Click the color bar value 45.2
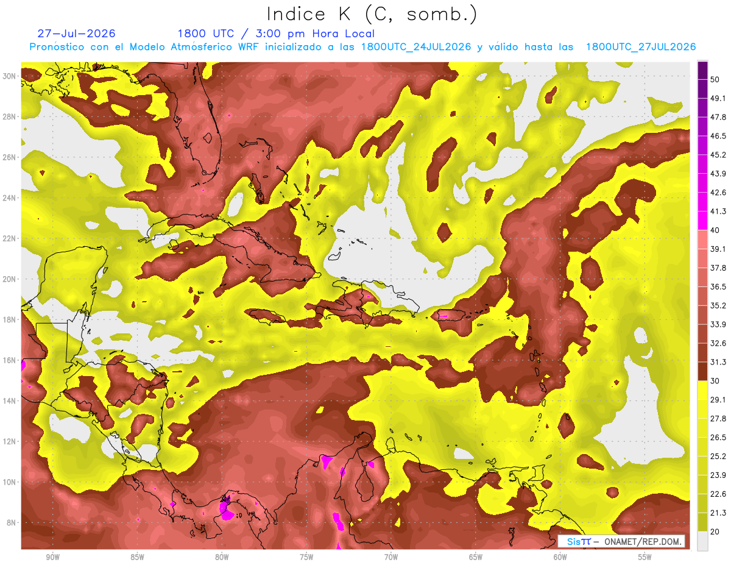 (x=719, y=155)
